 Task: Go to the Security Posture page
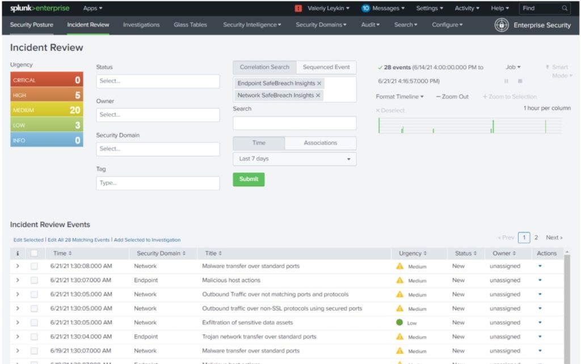click(x=31, y=25)
